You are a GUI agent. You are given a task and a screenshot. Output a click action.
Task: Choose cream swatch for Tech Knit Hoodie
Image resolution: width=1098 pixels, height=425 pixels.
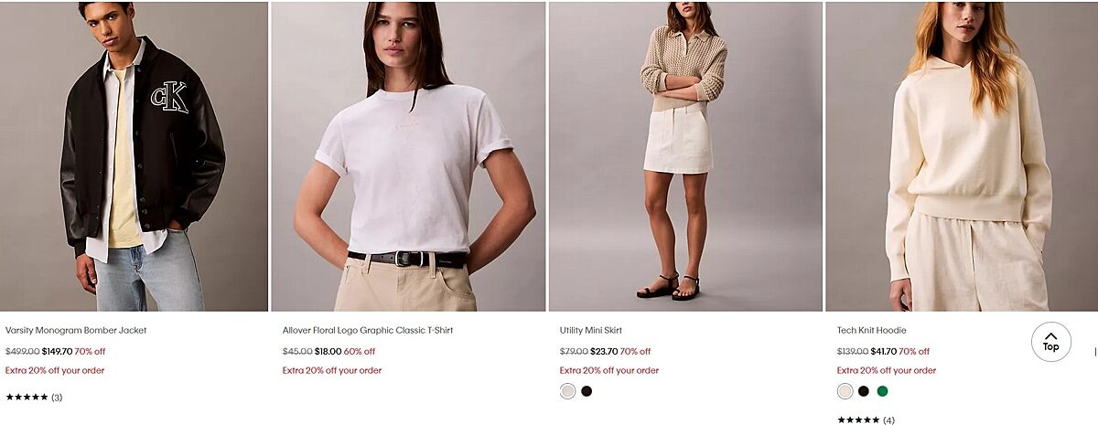845,391
